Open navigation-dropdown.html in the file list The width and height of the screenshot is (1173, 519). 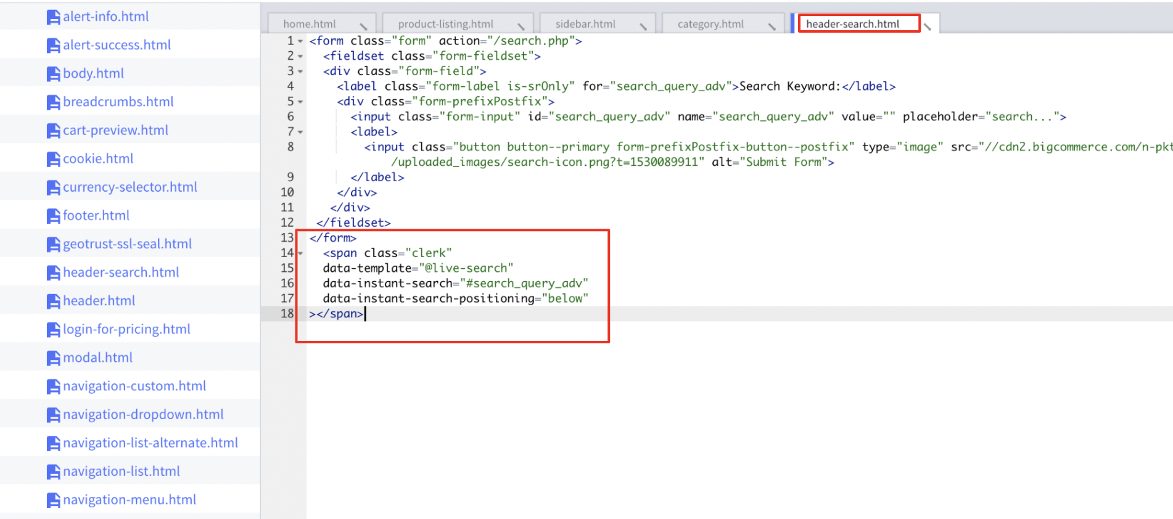click(143, 415)
